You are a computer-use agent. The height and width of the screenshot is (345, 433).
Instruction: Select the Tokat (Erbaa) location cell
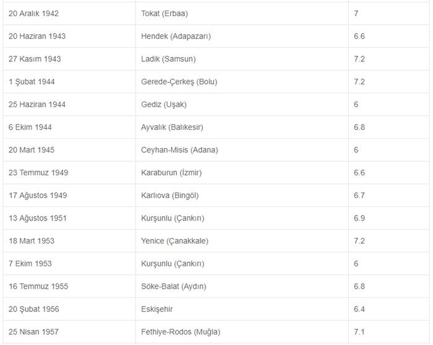coord(164,13)
